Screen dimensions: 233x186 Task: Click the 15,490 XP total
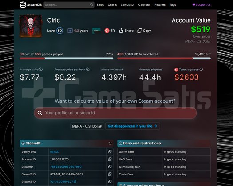pos(203,54)
